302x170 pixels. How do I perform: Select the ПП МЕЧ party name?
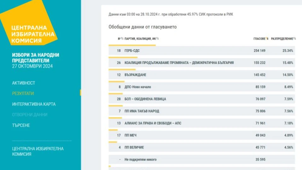(131, 135)
